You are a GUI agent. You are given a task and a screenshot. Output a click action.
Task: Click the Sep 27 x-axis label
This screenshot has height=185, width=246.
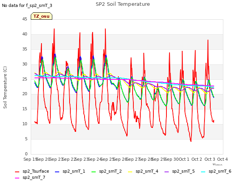click(133, 159)
